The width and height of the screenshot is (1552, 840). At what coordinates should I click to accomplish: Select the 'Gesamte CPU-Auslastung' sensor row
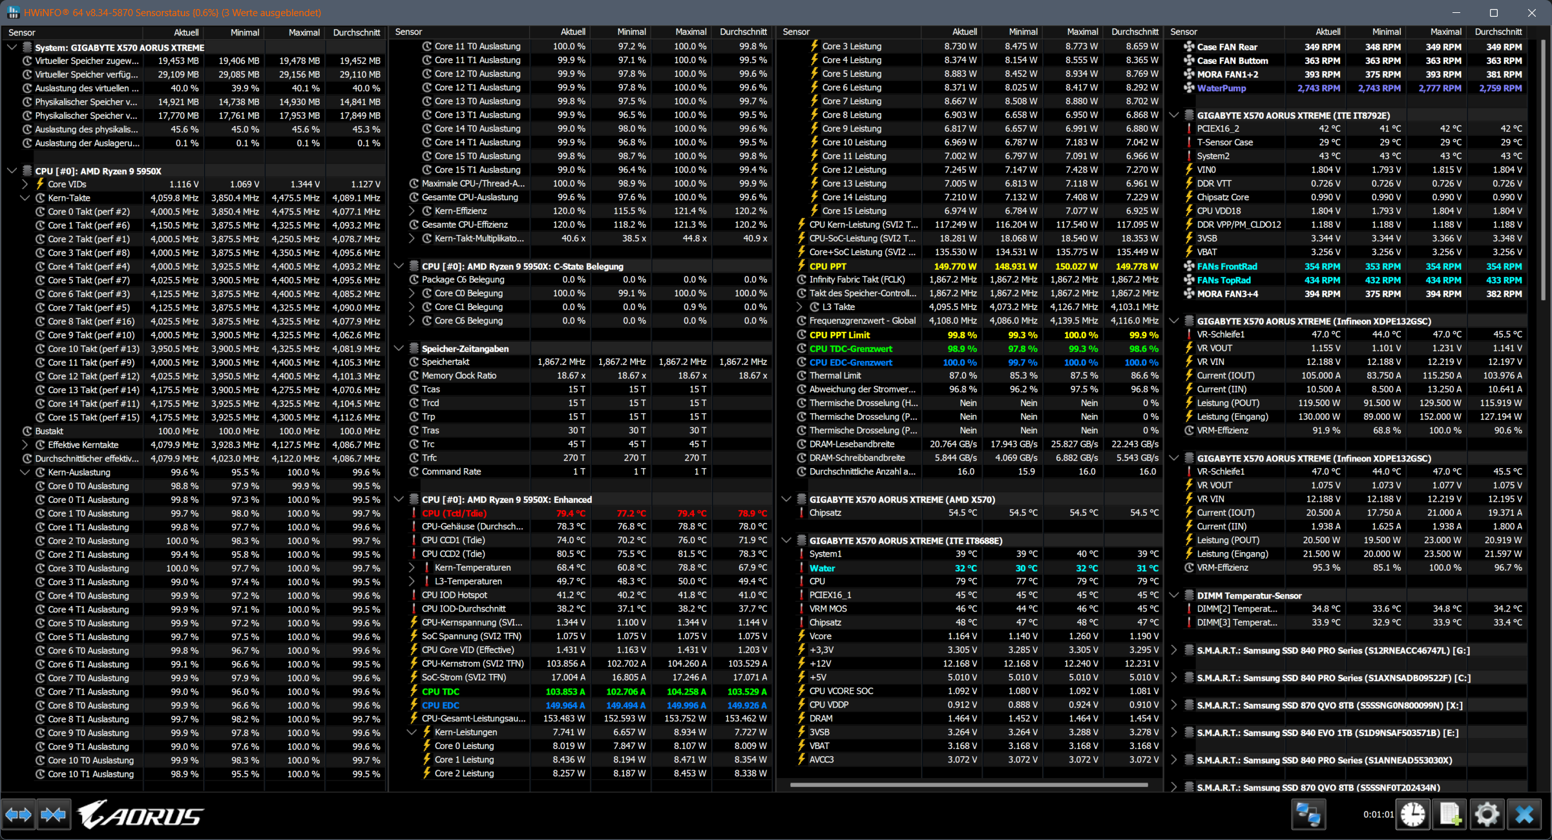tap(590, 197)
